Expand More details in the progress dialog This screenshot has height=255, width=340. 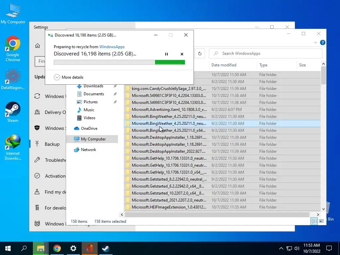point(68,77)
